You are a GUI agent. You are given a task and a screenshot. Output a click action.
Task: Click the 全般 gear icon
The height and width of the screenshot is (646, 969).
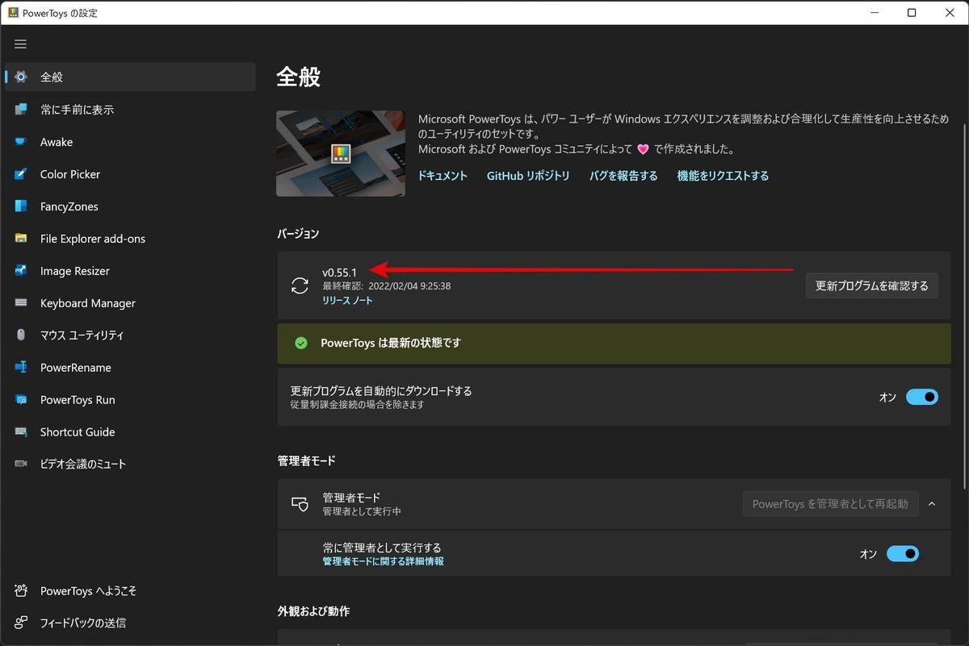pyautogui.click(x=21, y=77)
